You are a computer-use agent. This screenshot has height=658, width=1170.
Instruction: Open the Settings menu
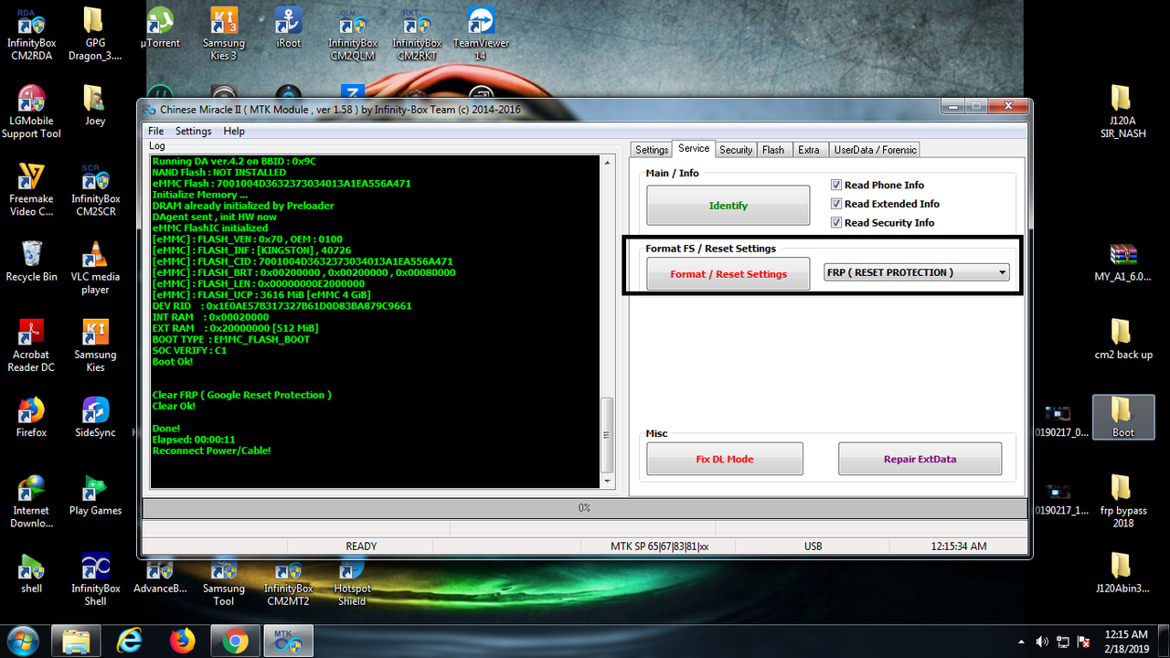[x=193, y=132]
